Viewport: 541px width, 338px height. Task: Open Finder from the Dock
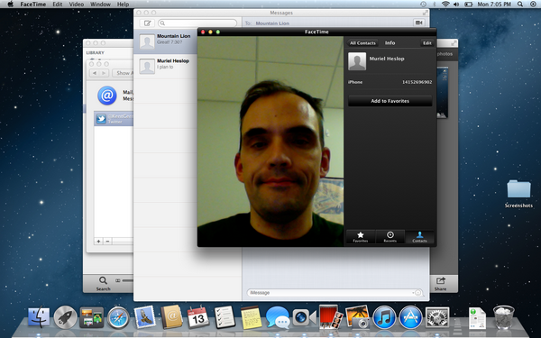point(39,317)
